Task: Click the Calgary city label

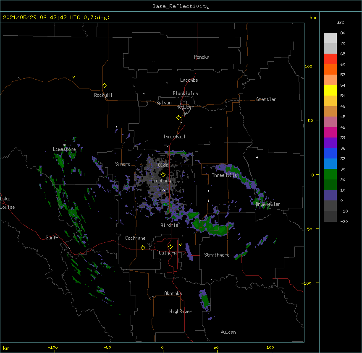Action: (x=168, y=253)
